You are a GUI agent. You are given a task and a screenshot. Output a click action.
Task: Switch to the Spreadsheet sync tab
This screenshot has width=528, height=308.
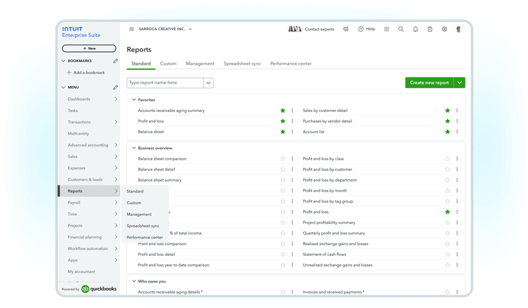pyautogui.click(x=242, y=63)
